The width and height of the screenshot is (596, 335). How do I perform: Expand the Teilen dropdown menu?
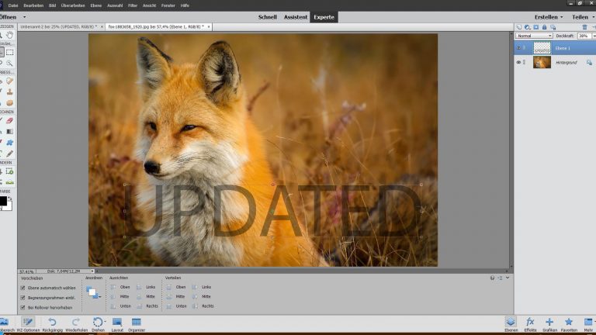(580, 16)
